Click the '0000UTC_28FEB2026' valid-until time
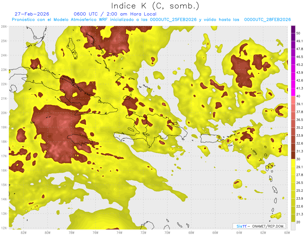The image size is (305, 236). pos(267,20)
